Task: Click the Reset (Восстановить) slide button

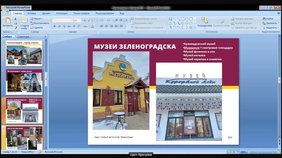Action: tap(40, 23)
